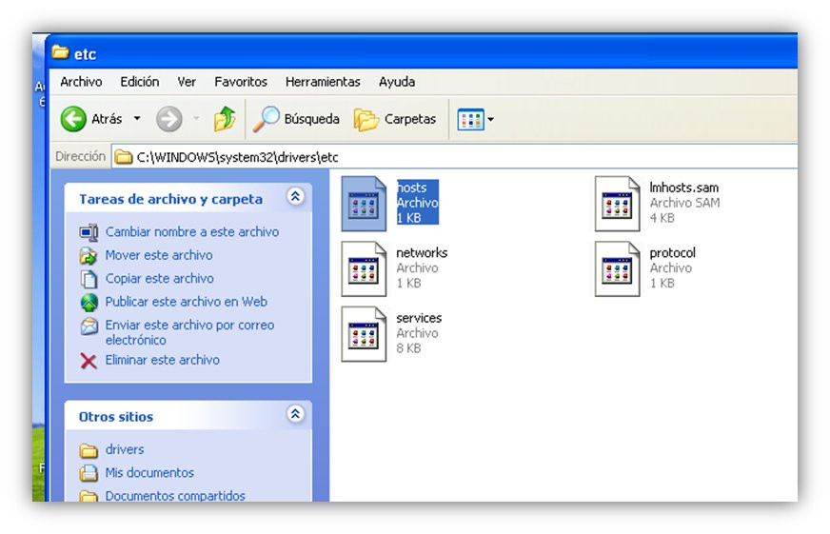This screenshot has height=534, width=830.
Task: Toggle the Carpetas folder pane button
Action: (395, 119)
